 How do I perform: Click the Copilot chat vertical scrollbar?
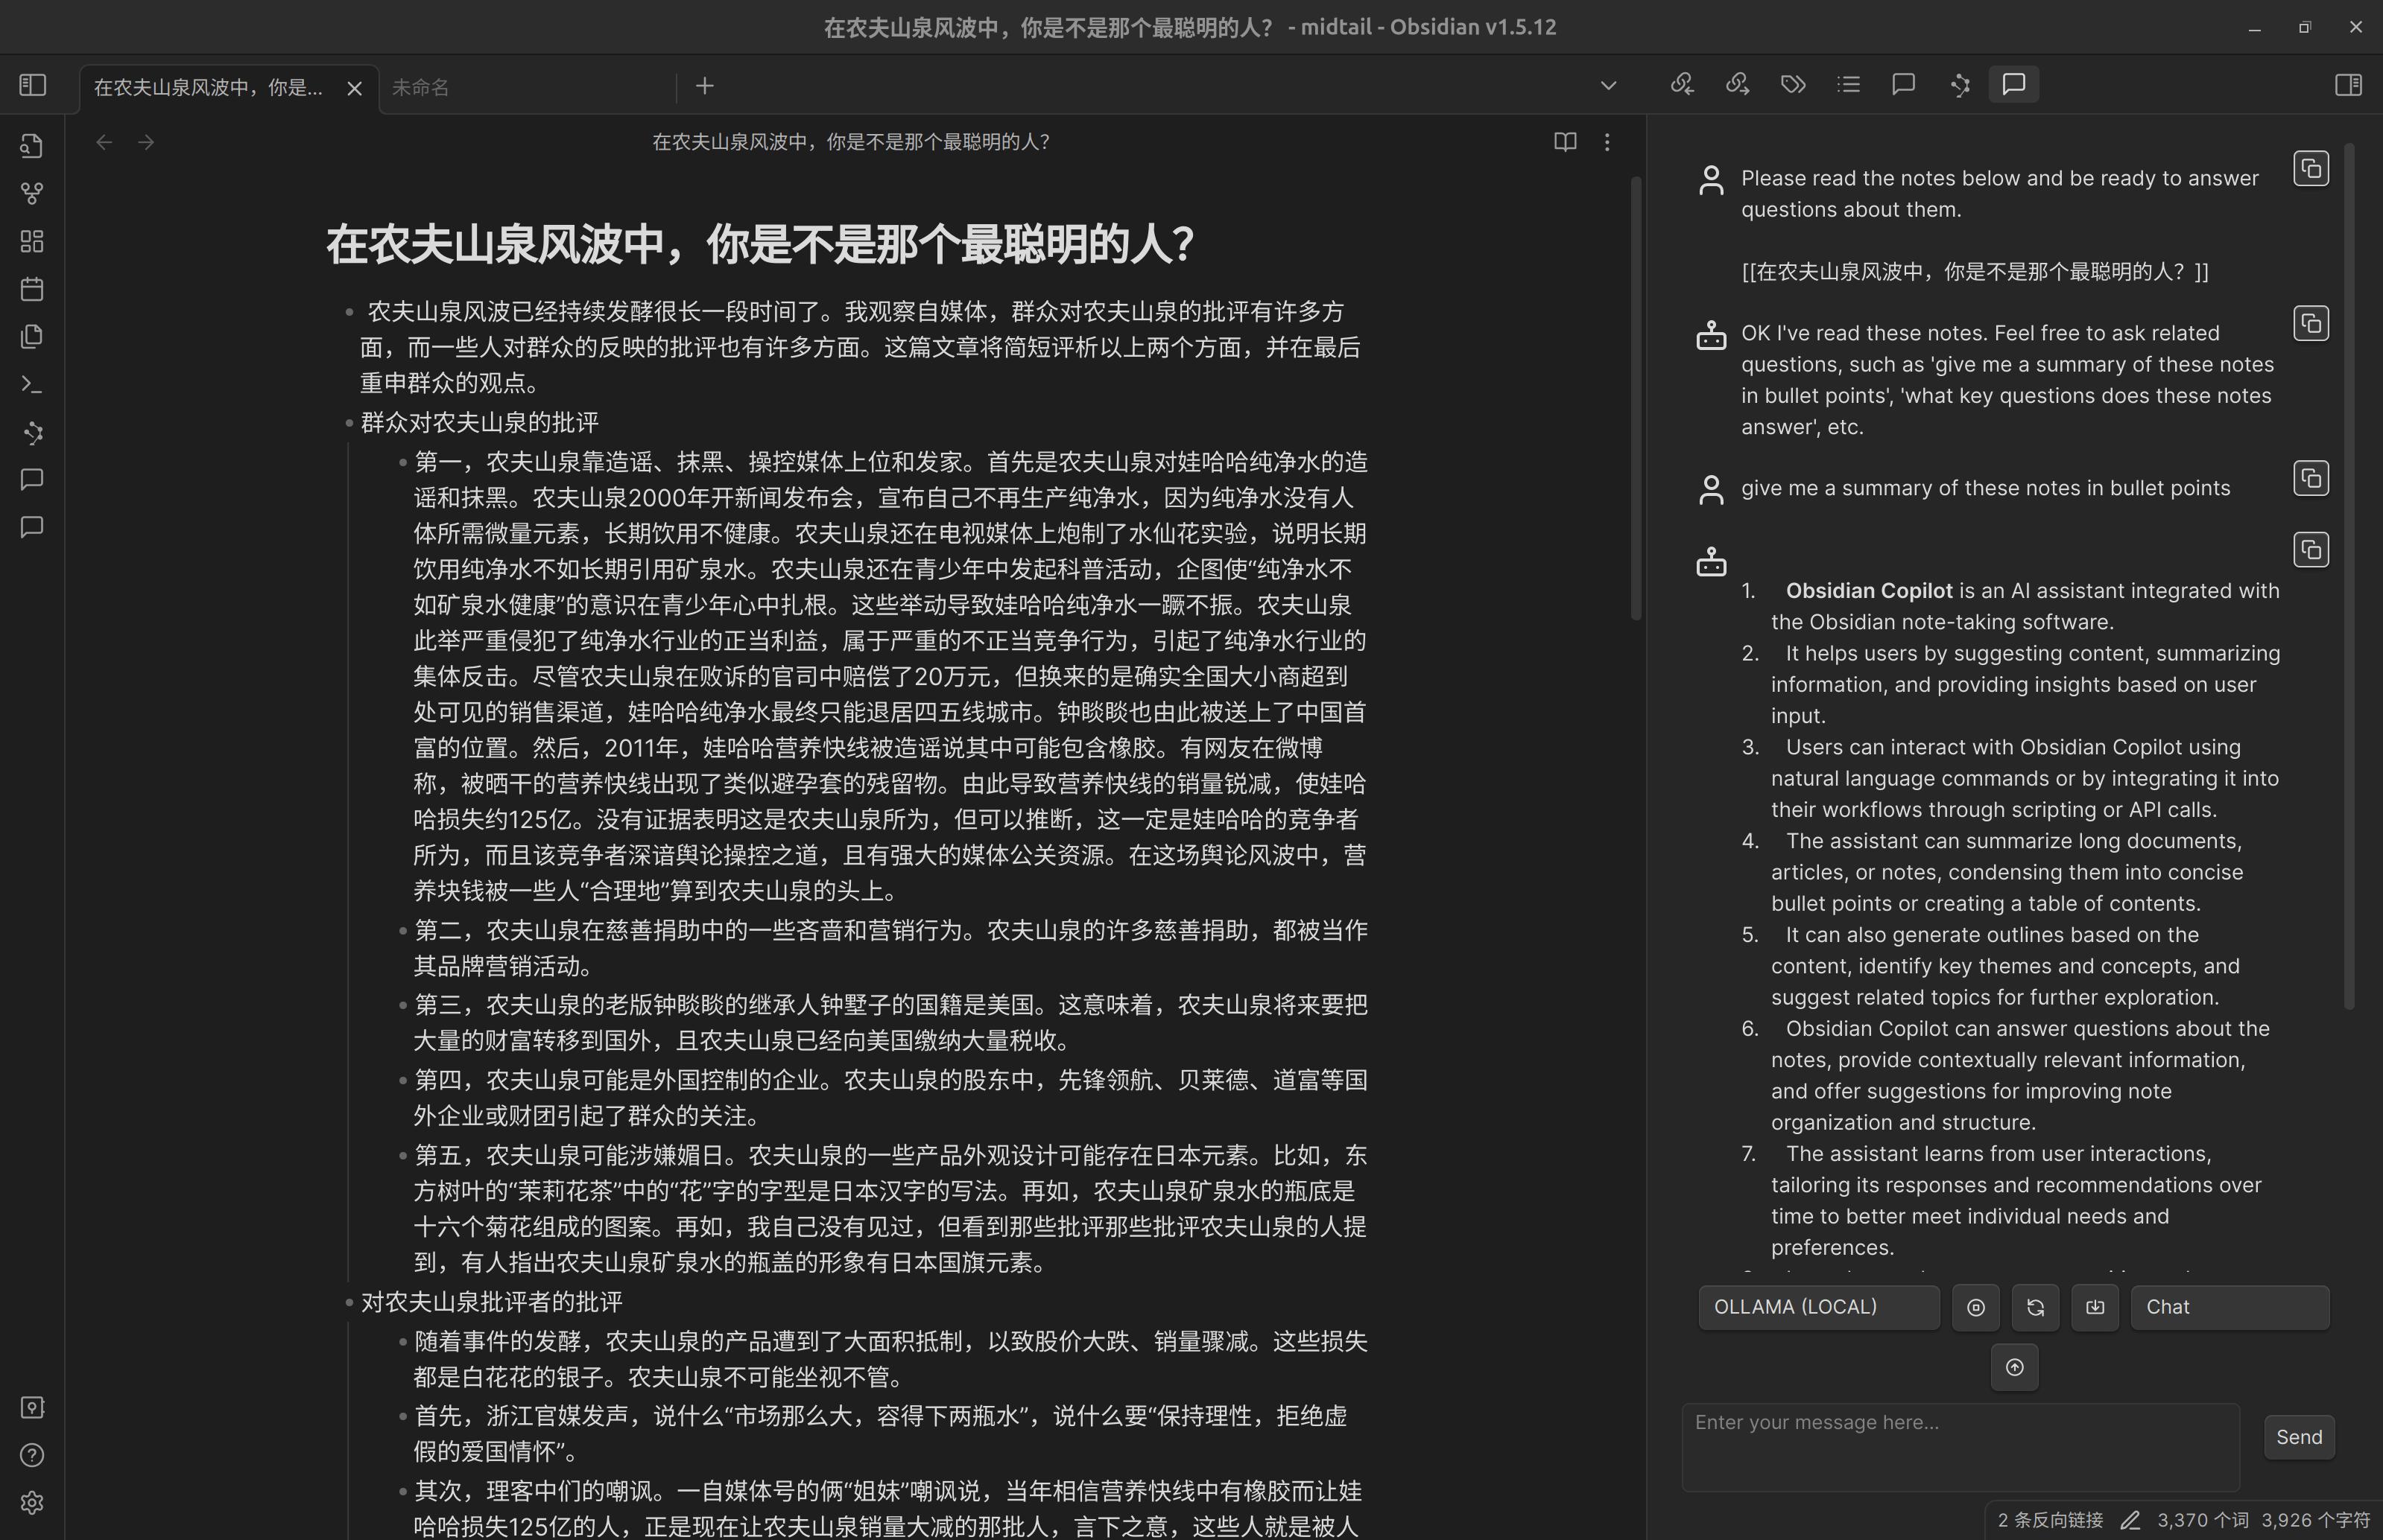tap(2349, 576)
